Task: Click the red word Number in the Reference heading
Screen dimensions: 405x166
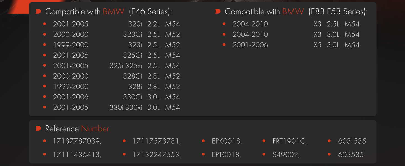Action: (x=95, y=129)
